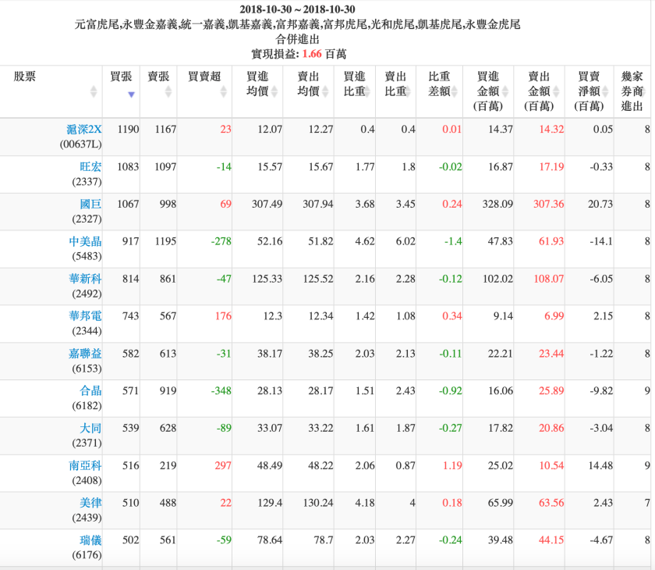The height and width of the screenshot is (570, 655).
Task: Open 南亞科 stock link
Action: point(86,465)
